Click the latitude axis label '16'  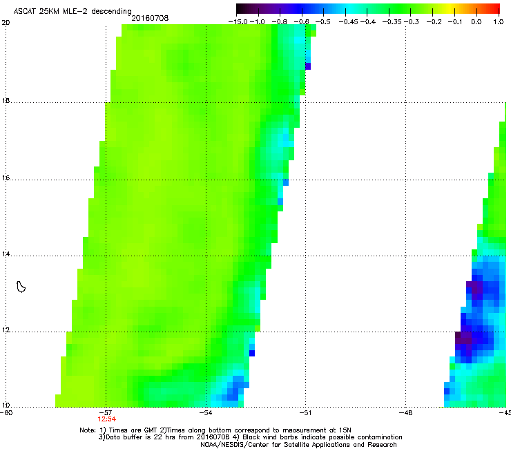6,178
